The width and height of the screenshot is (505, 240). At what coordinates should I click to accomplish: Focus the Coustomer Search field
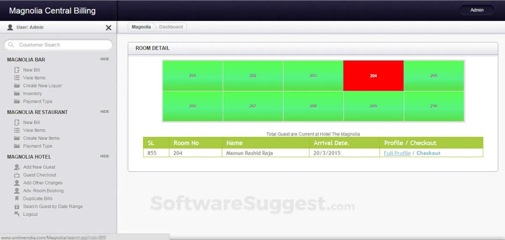click(58, 45)
